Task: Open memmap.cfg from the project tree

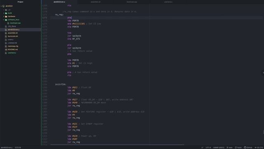Action: (x=13, y=46)
